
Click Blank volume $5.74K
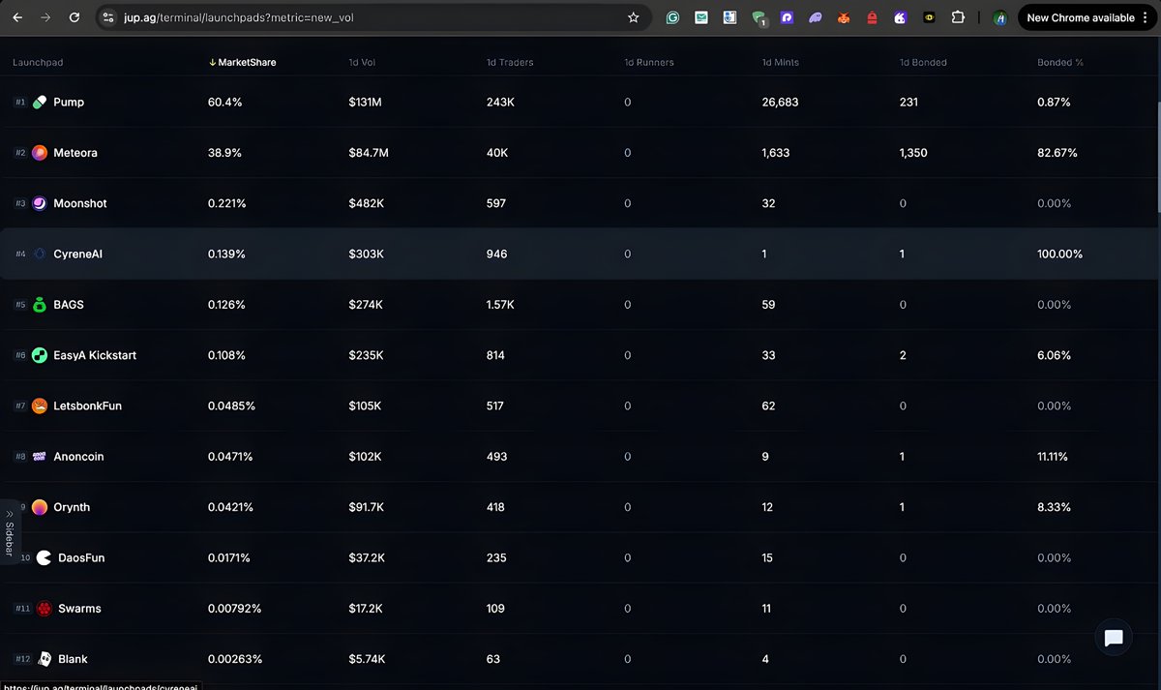[x=368, y=659]
